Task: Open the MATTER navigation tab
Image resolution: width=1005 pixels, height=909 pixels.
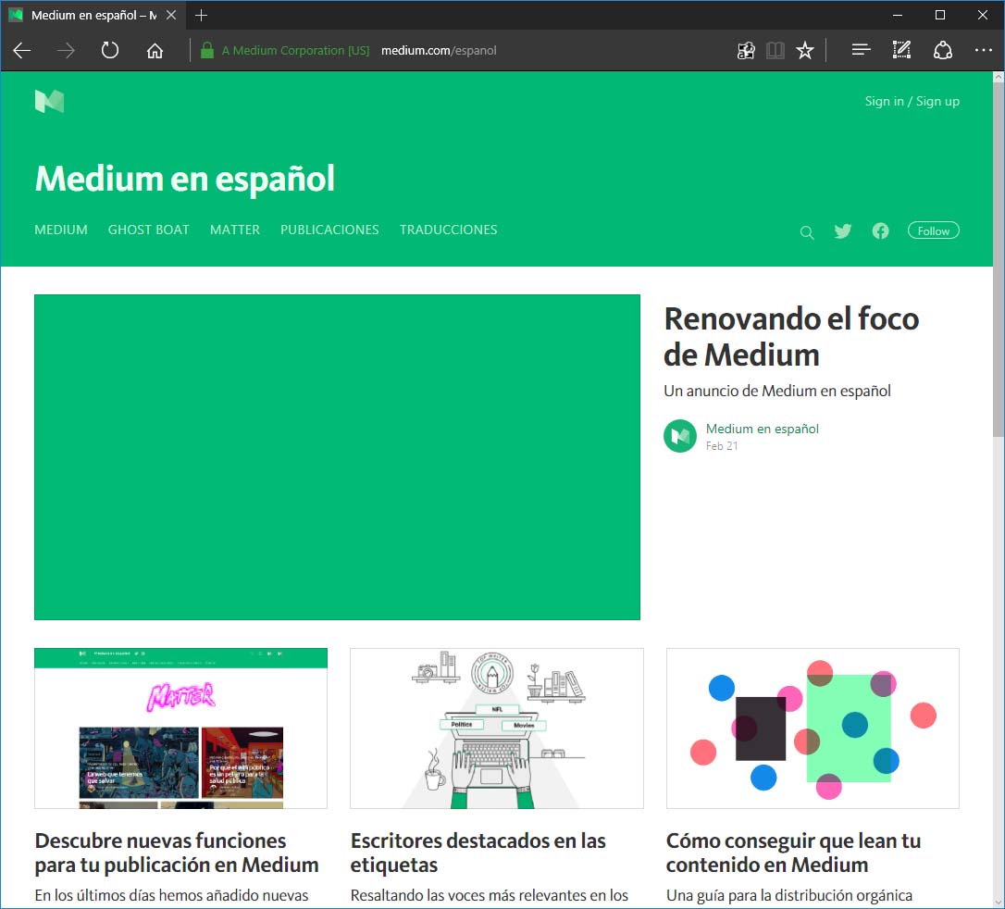Action: point(235,230)
